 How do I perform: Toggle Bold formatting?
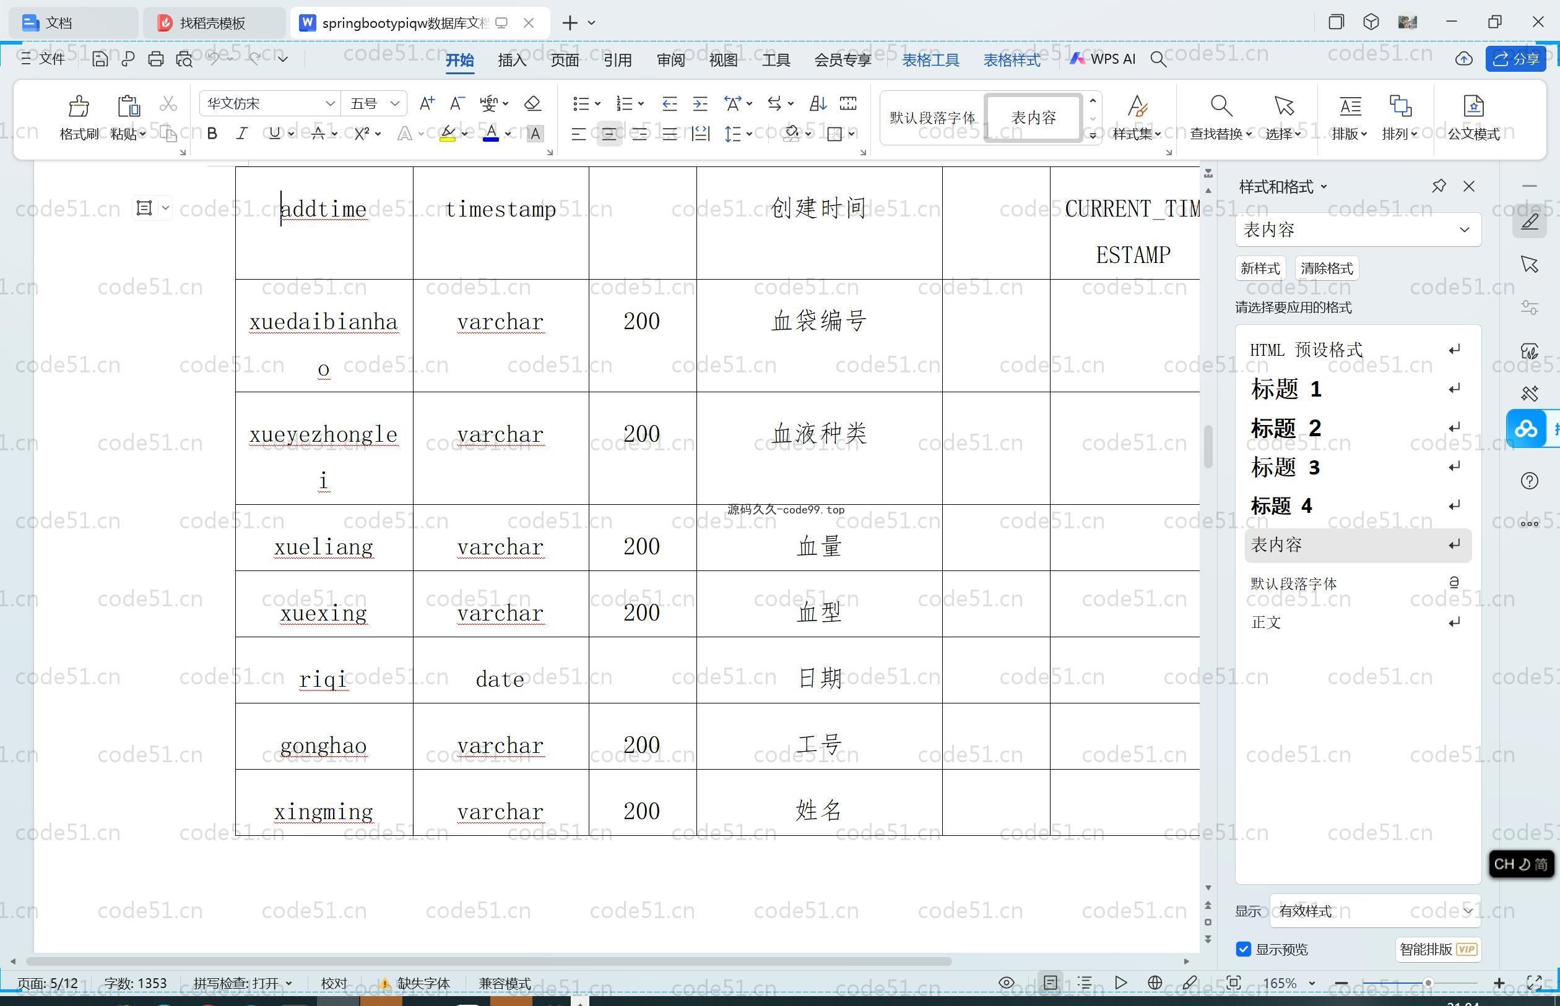pos(212,134)
